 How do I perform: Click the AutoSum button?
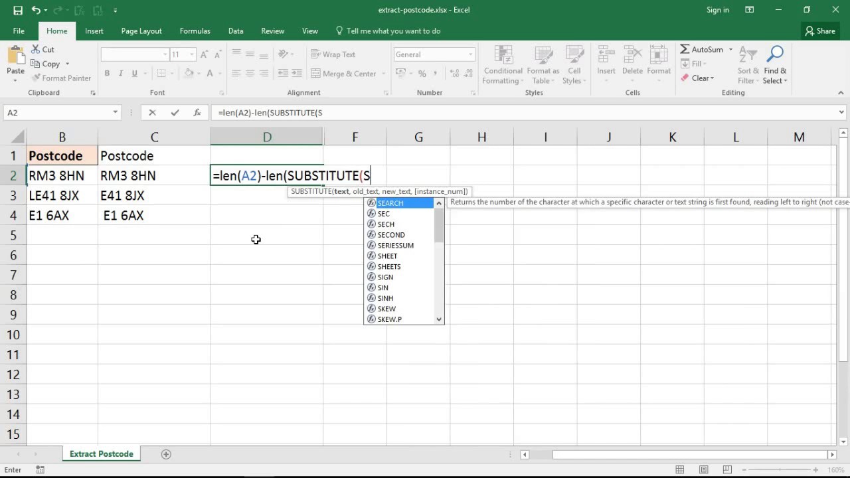(x=701, y=50)
